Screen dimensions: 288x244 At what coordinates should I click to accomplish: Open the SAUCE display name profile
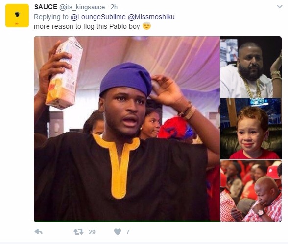(46, 7)
